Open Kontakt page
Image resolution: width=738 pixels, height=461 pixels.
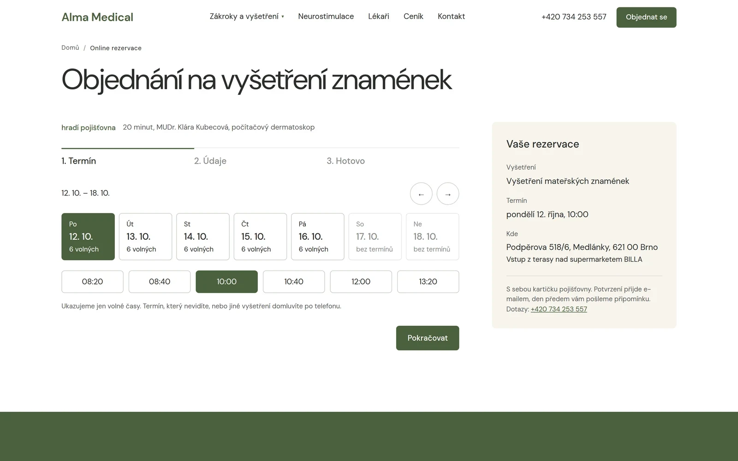point(451,17)
